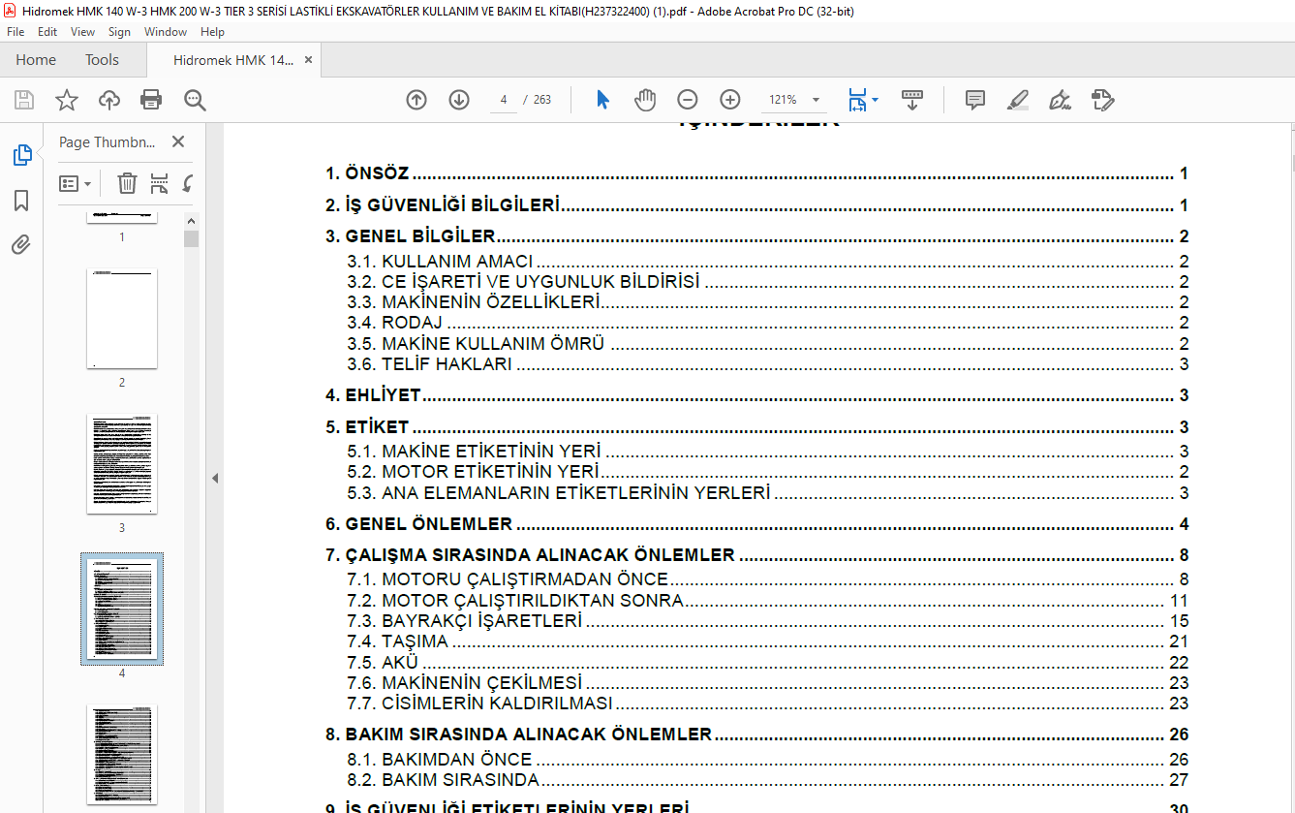Select page 2 thumbnail
This screenshot has height=813, width=1295.
pos(122,319)
